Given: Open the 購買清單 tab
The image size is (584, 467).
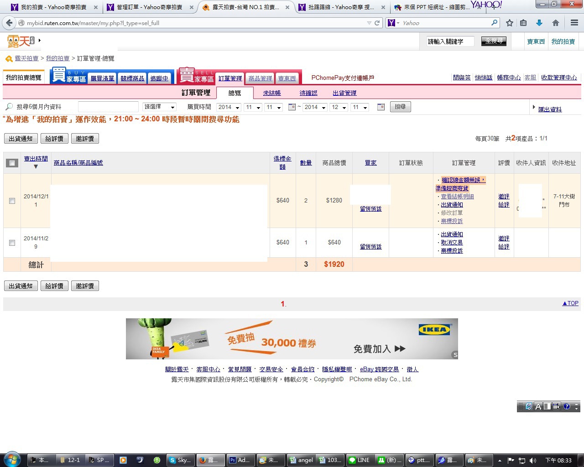Looking at the screenshot, I should pyautogui.click(x=103, y=78).
